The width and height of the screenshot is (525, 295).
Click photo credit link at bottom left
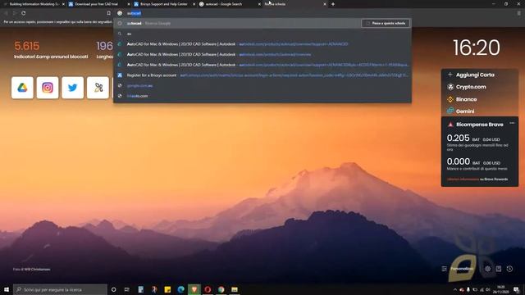31,270
